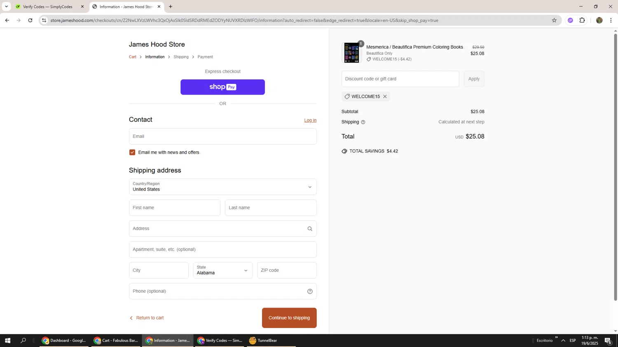Screen dimensions: 618x347
Task: Open the notification center icon
Action: [608, 340]
